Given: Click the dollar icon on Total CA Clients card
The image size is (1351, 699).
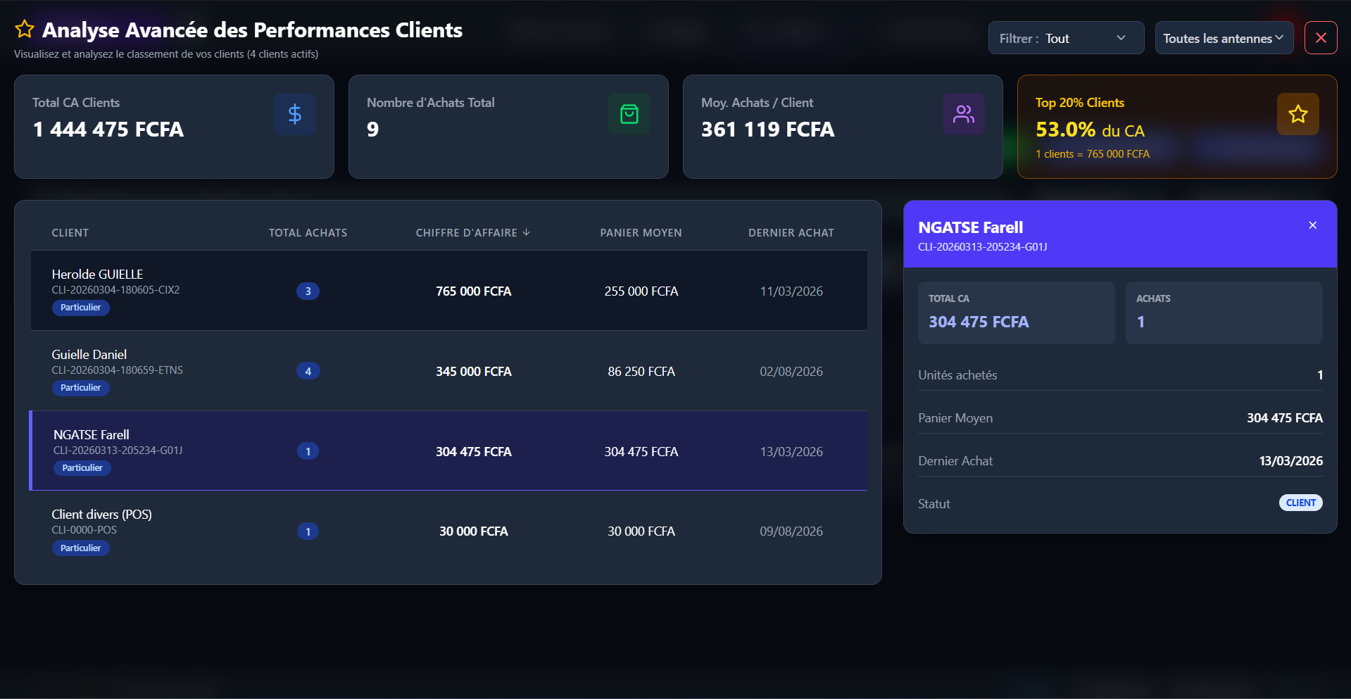Looking at the screenshot, I should pos(295,114).
